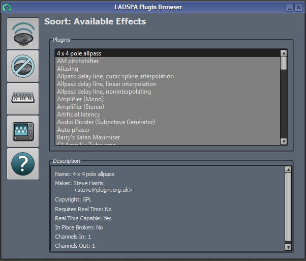Select Audio Divider (Suboctave Generator)

pyautogui.click(x=168, y=122)
